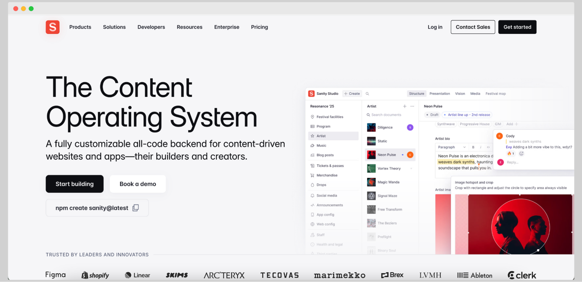The width and height of the screenshot is (582, 282).
Task: Switch to the Media tab
Action: point(475,94)
